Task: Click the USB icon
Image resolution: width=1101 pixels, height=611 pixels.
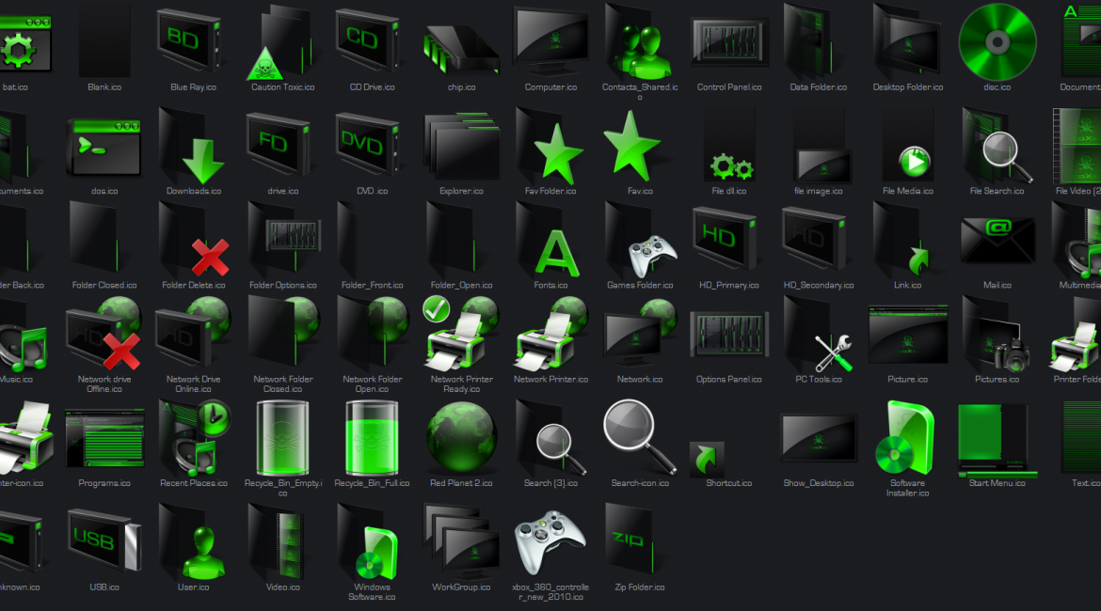Action: 104,540
